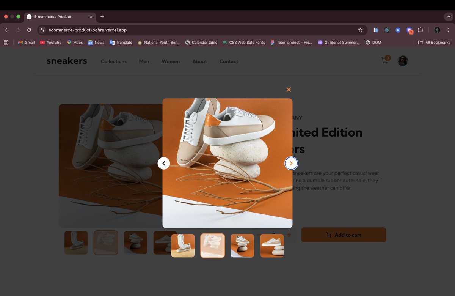Open the Chrome profile avatar
Image resolution: width=455 pixels, height=296 pixels.
click(x=437, y=30)
